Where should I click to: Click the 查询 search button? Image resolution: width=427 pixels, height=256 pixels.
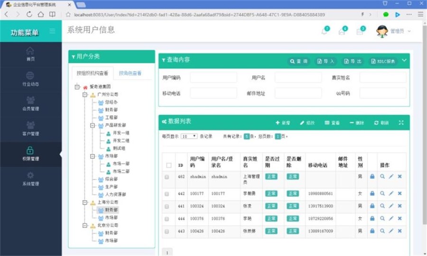point(299,61)
